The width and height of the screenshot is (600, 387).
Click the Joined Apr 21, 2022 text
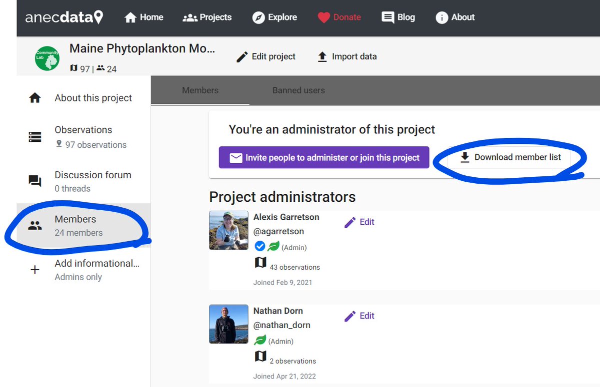click(284, 376)
